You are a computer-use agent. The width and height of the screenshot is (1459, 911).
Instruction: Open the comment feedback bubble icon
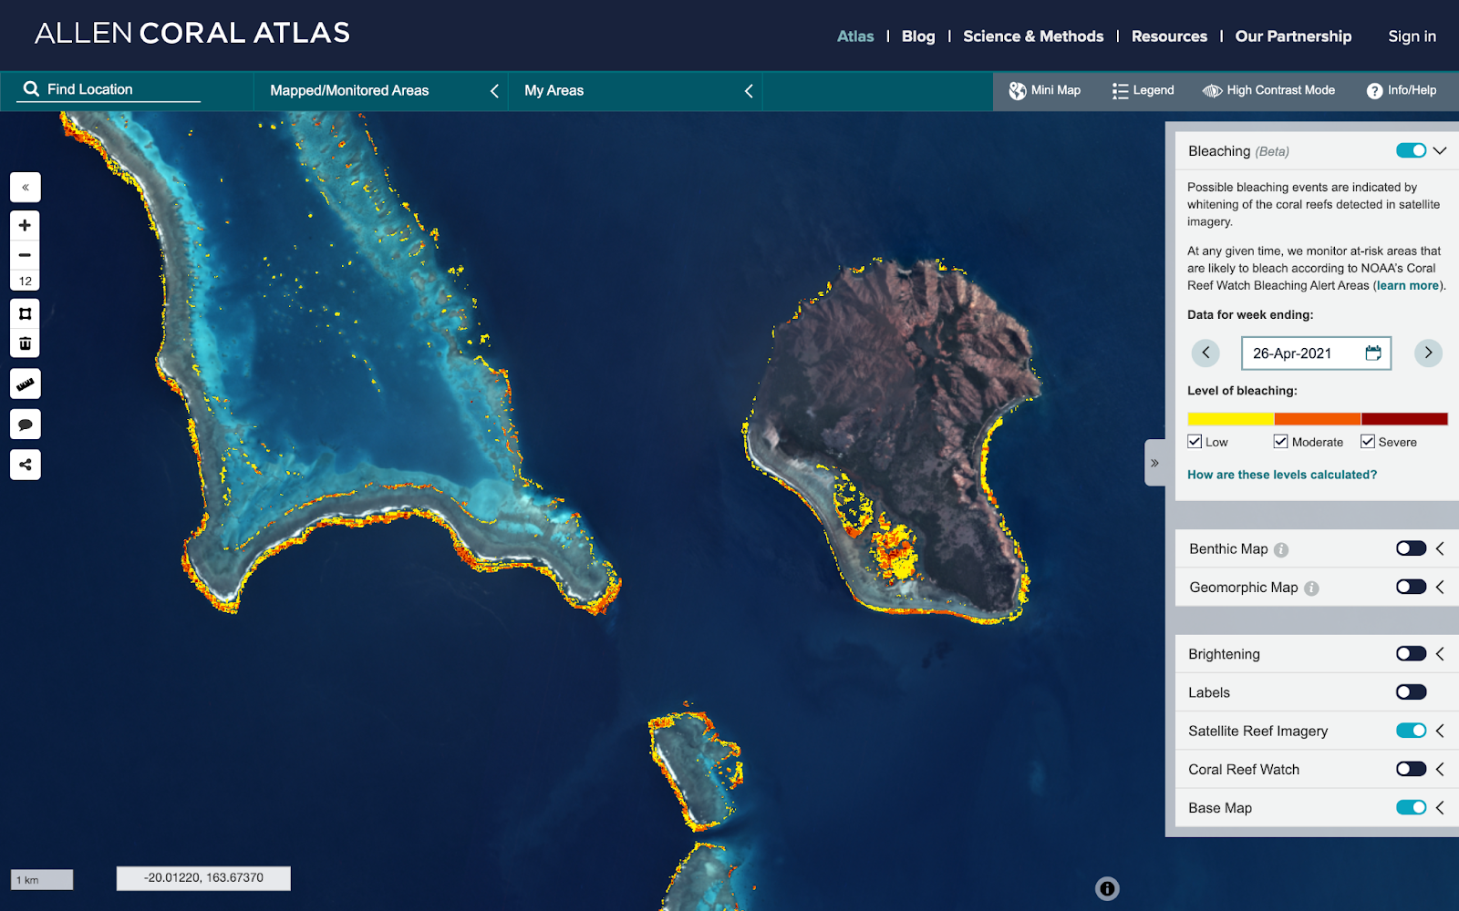coord(26,425)
